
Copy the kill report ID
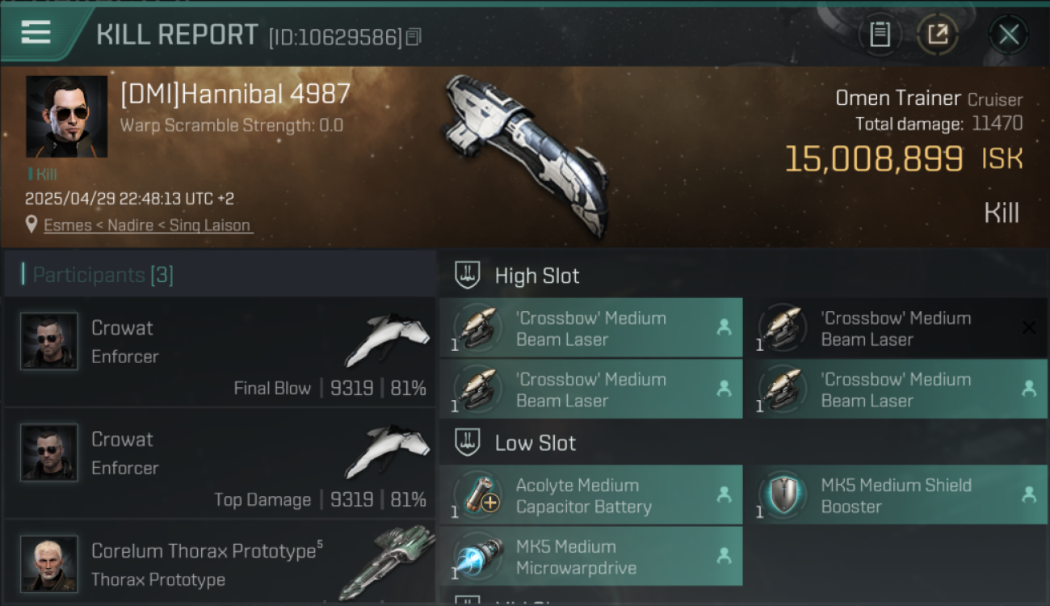(414, 37)
